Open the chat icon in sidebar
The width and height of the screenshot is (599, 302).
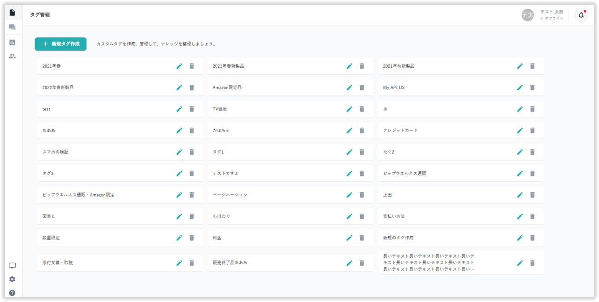[x=12, y=28]
